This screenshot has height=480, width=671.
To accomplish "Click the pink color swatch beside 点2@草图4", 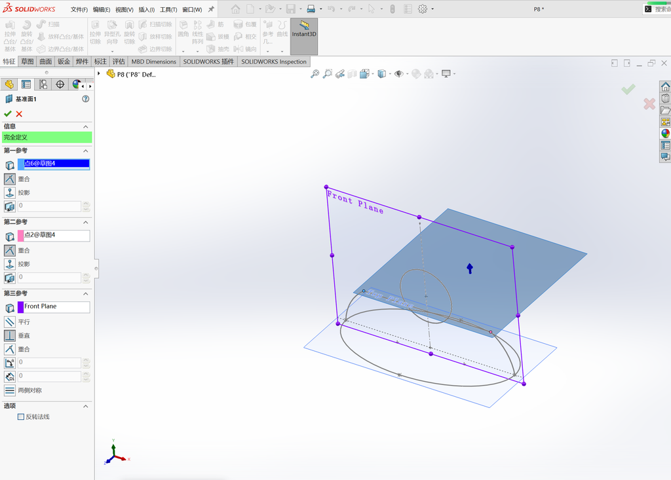I will pos(20,236).
